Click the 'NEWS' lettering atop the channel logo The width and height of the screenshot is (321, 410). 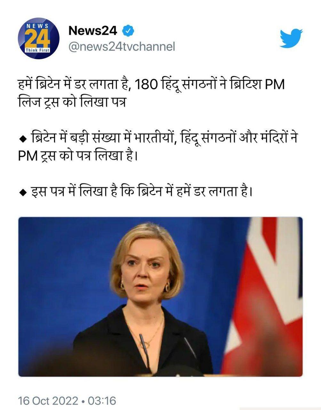point(37,26)
